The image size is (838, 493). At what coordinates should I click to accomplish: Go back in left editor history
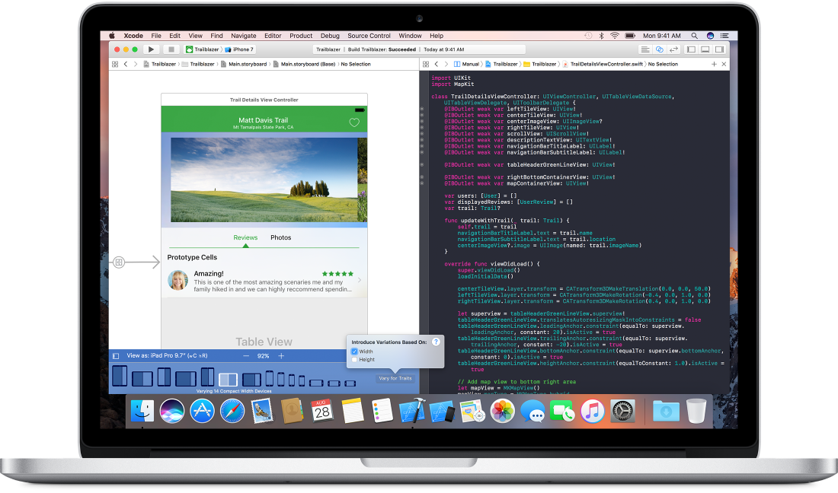(x=126, y=64)
